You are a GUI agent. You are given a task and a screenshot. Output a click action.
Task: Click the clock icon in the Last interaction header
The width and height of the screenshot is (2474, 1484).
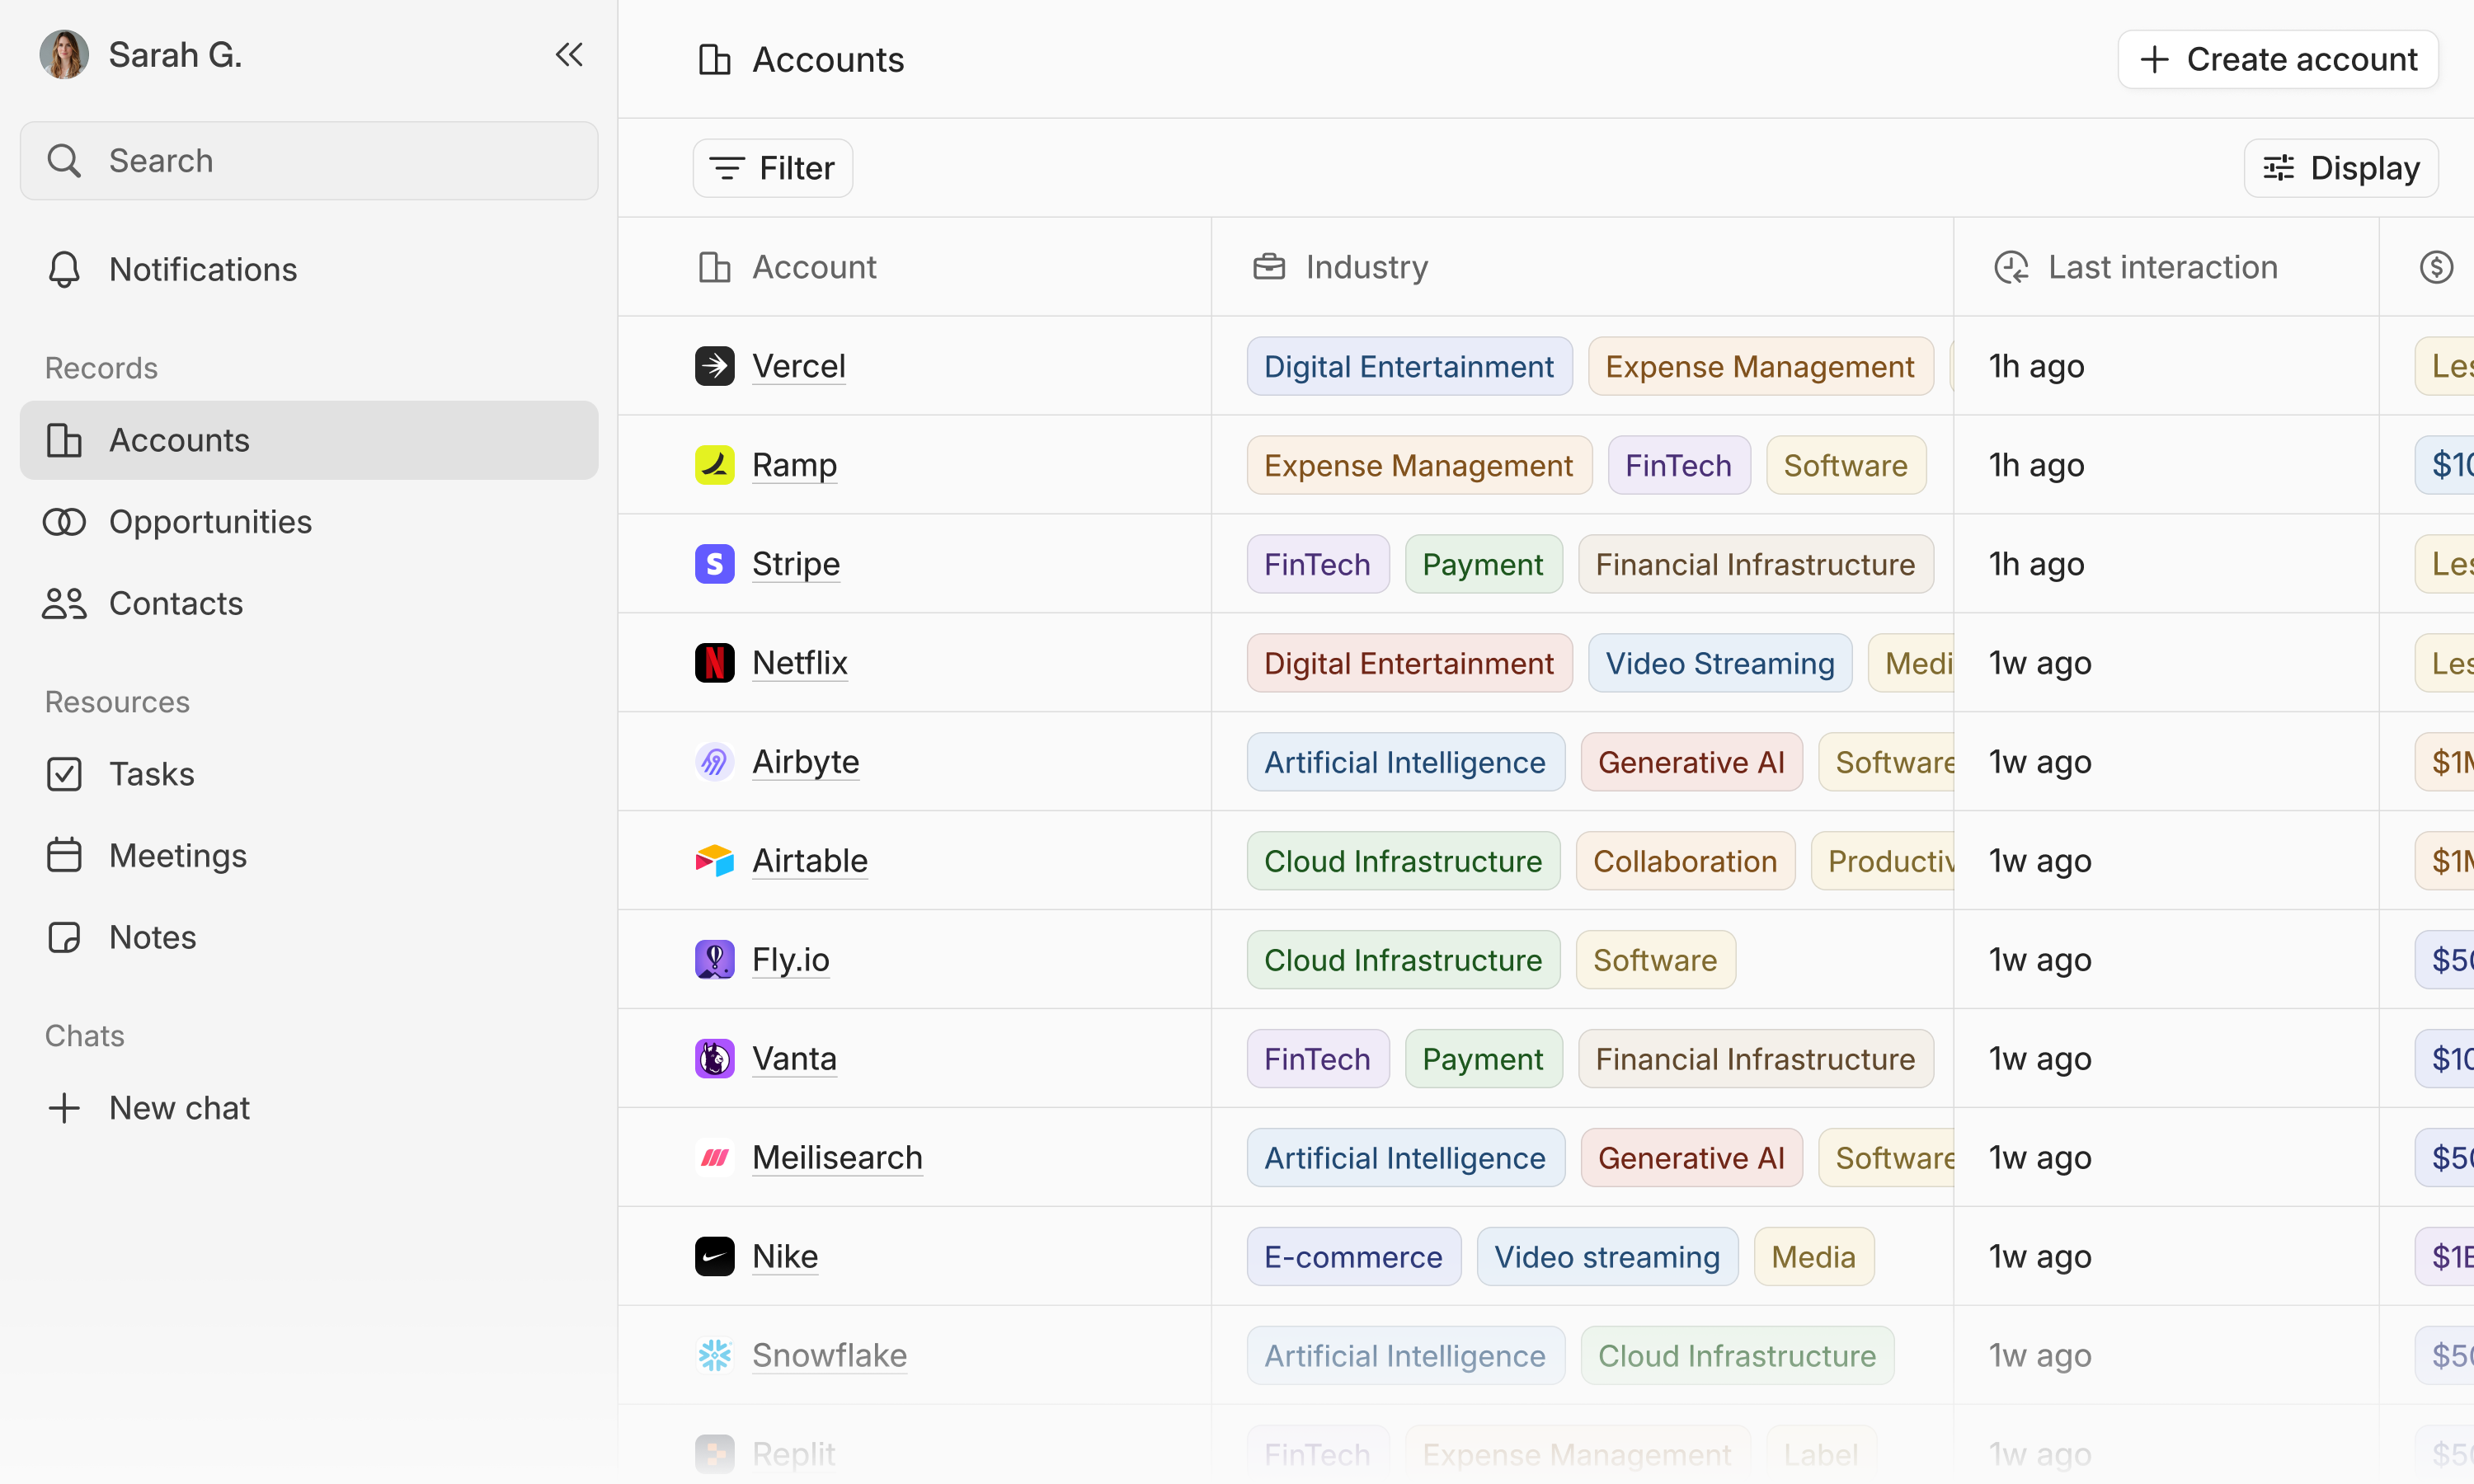[2011, 267]
